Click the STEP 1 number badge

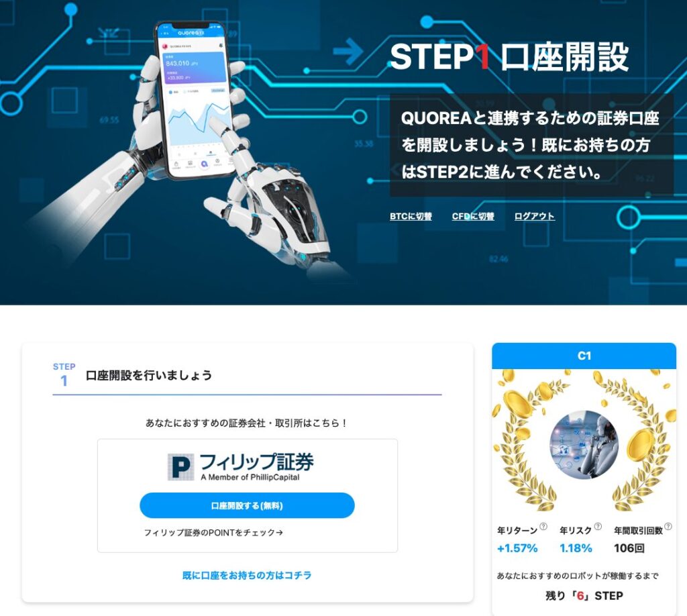64,375
